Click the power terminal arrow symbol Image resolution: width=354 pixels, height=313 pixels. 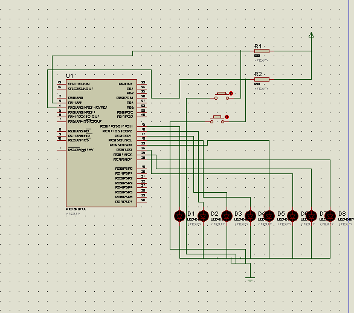click(311, 35)
